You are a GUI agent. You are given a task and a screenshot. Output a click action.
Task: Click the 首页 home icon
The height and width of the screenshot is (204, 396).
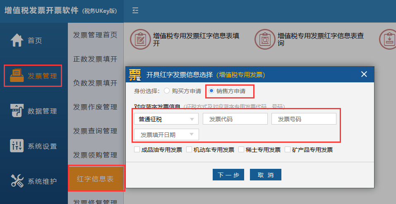17,41
